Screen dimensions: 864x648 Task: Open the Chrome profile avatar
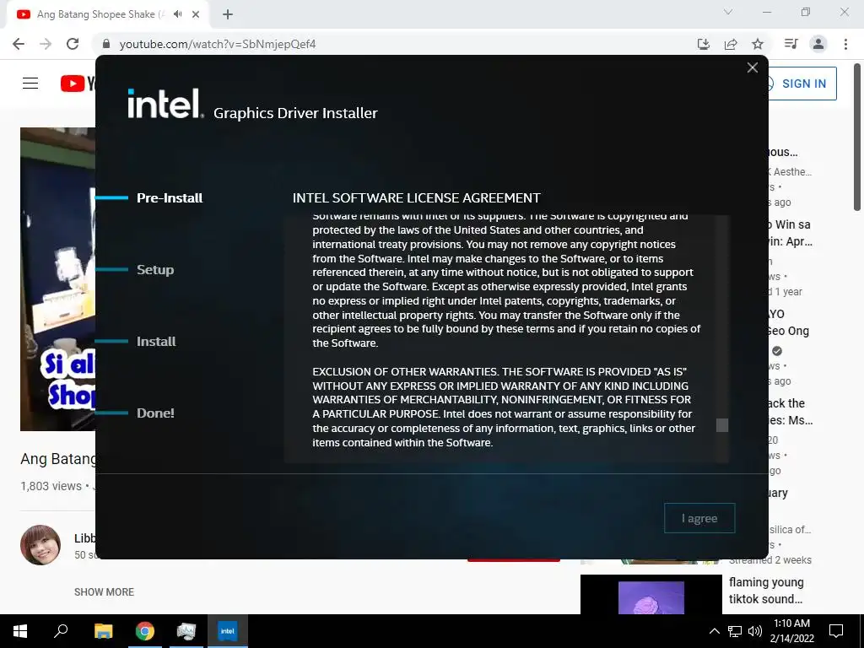click(818, 44)
